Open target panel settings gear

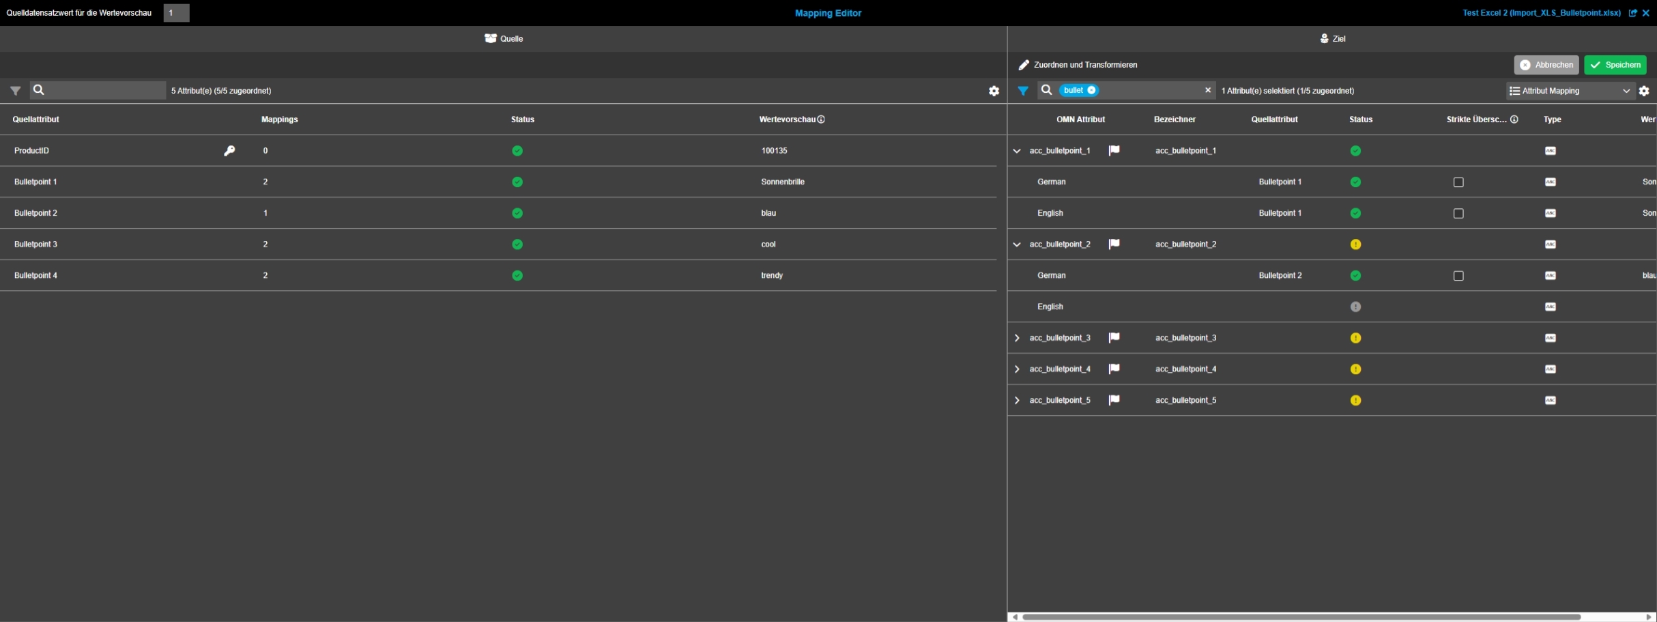(1644, 91)
